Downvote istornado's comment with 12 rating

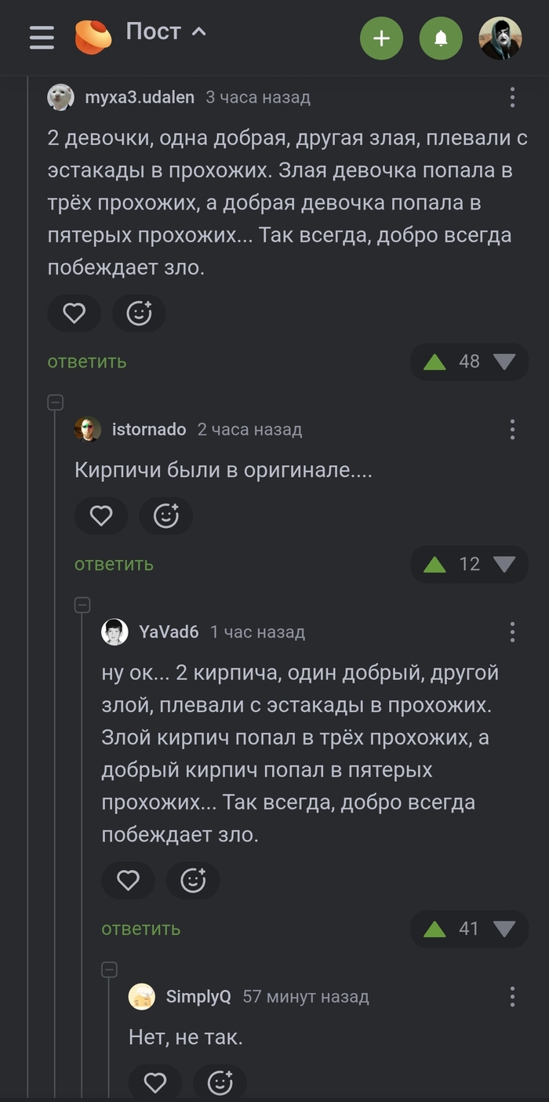coord(504,564)
